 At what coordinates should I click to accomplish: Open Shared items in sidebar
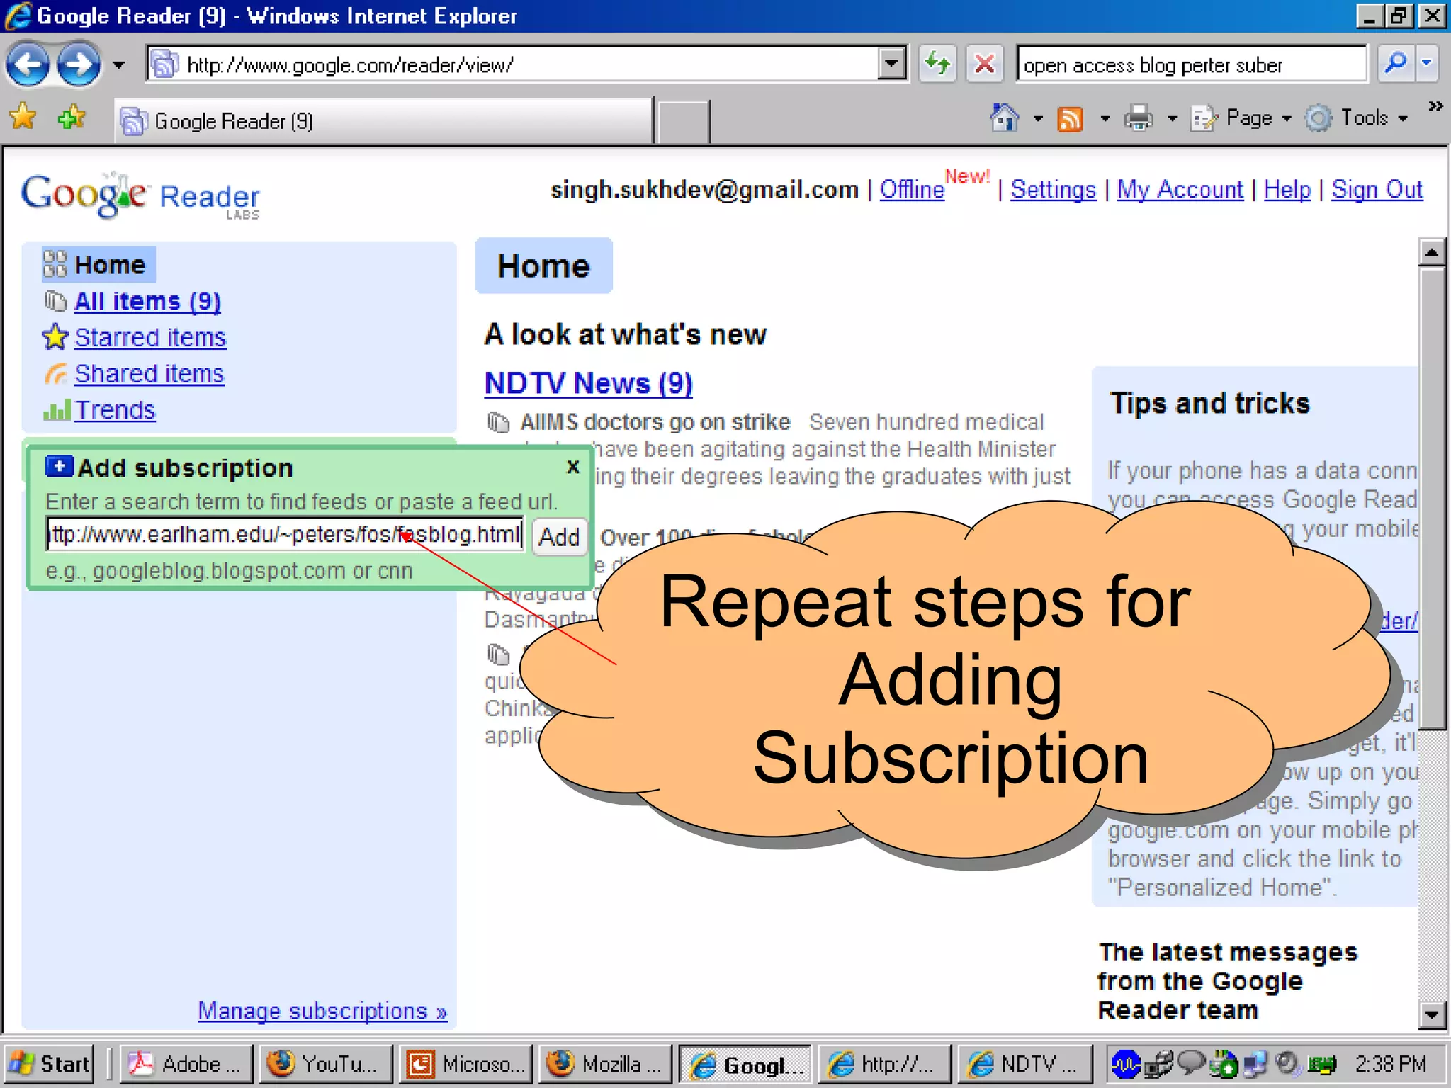click(149, 374)
